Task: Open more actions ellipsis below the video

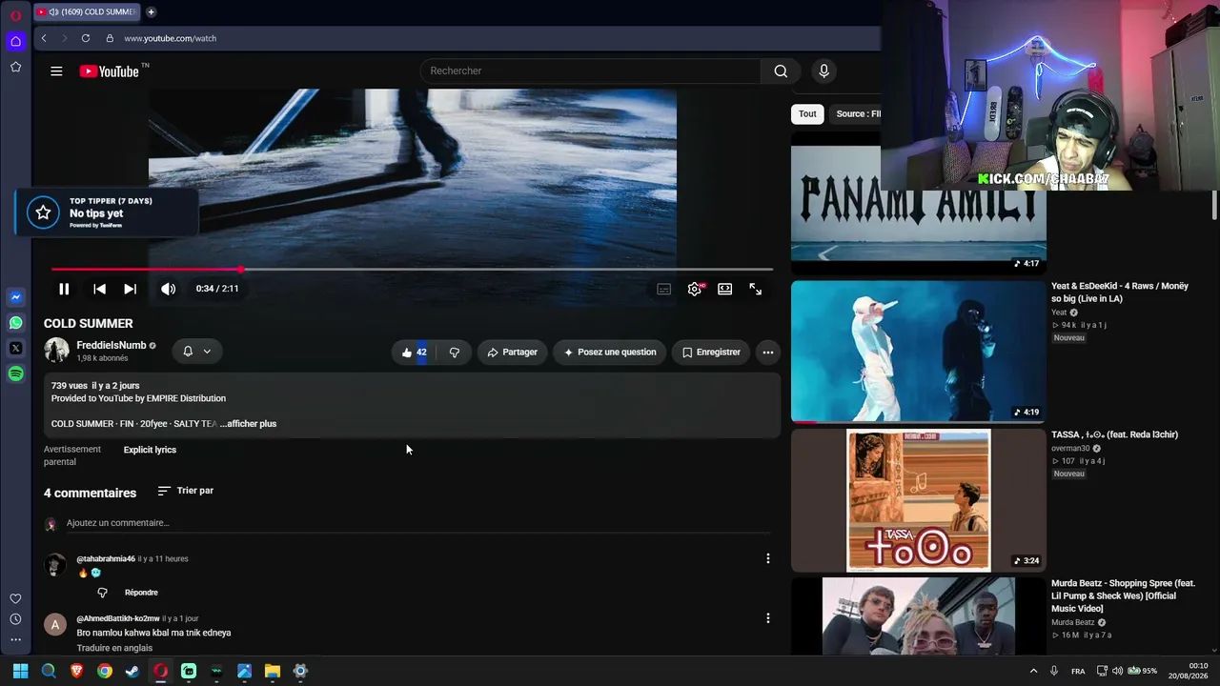Action: pos(768,353)
